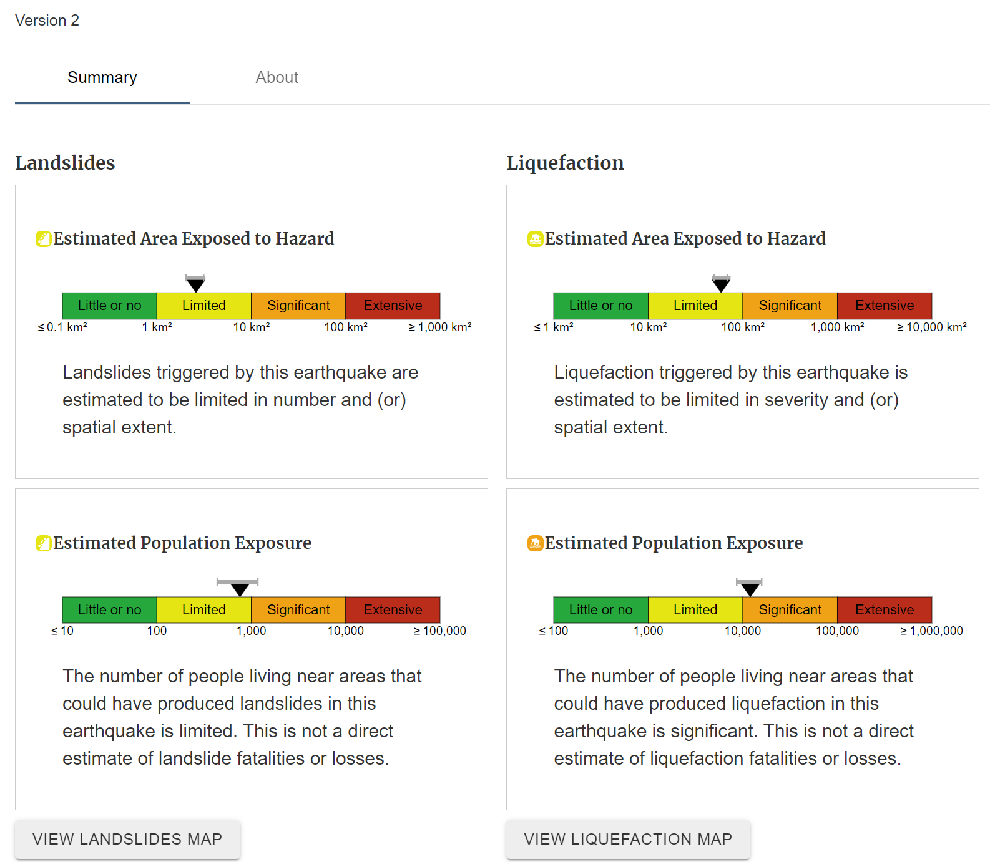Click red 'Extensive' in landslide area scale
Screen dimensions: 990x862
tap(393, 306)
